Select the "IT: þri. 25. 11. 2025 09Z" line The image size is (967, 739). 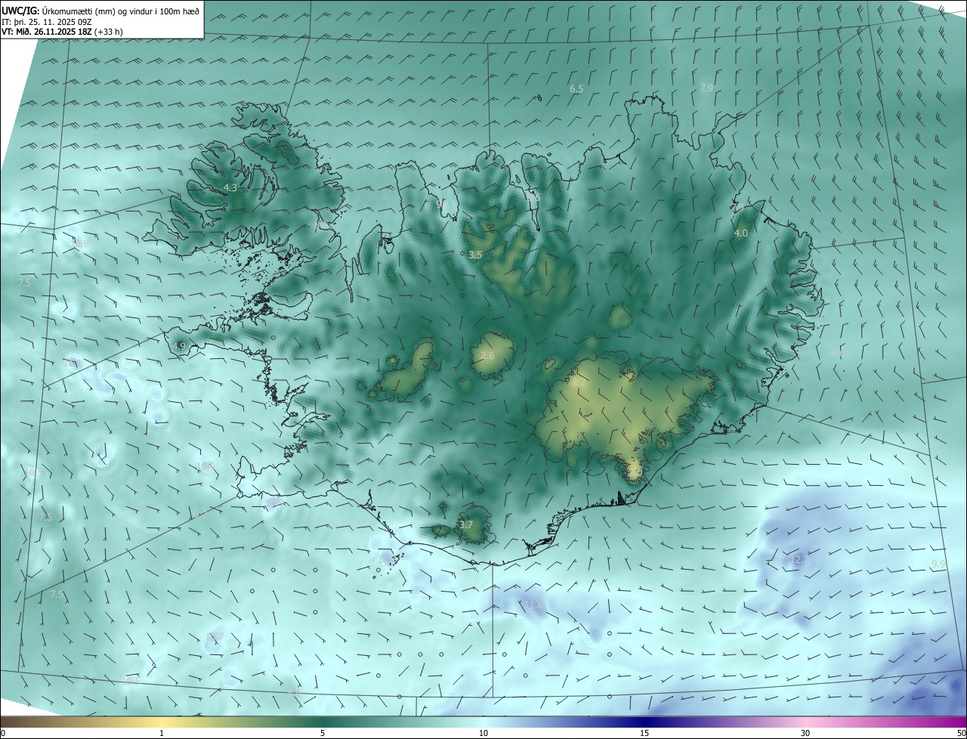pyautogui.click(x=47, y=22)
